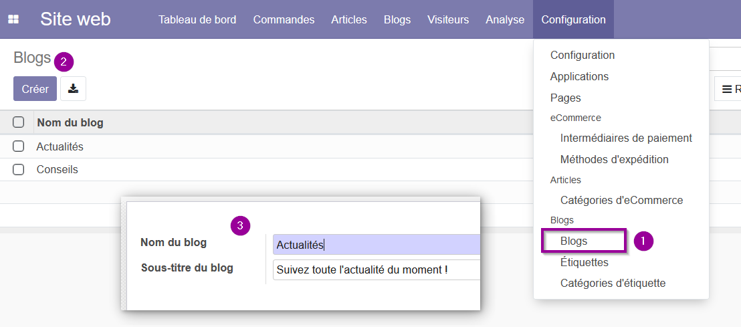Image resolution: width=741 pixels, height=327 pixels.
Task: Open the Configuration dropdown menu
Action: [x=573, y=19]
